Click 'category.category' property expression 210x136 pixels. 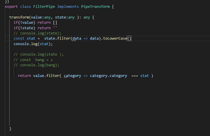point(109,76)
